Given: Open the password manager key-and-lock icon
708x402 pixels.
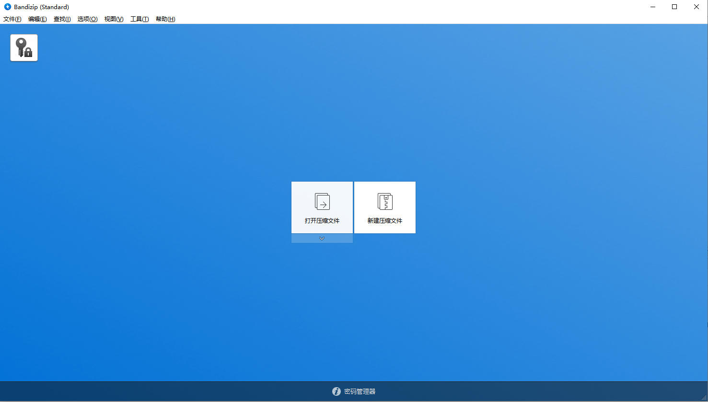Looking at the screenshot, I should pos(24,47).
